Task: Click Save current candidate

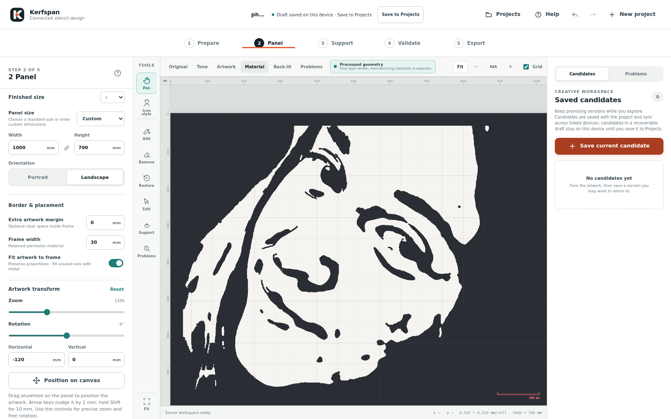Action: click(x=609, y=146)
